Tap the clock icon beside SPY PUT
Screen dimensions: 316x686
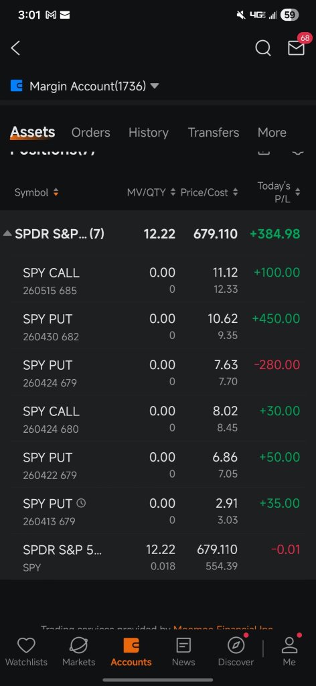81,503
